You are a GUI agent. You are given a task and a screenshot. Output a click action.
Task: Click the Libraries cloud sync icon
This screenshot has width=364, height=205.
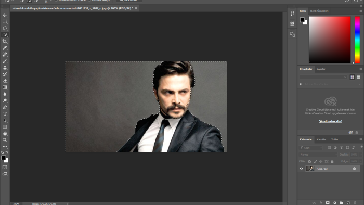351,133
